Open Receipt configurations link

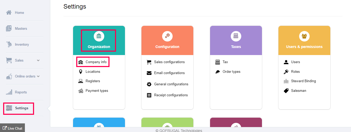click(171, 95)
